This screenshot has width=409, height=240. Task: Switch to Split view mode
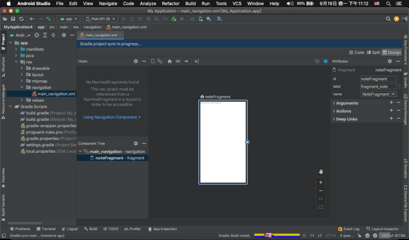pos(373,52)
